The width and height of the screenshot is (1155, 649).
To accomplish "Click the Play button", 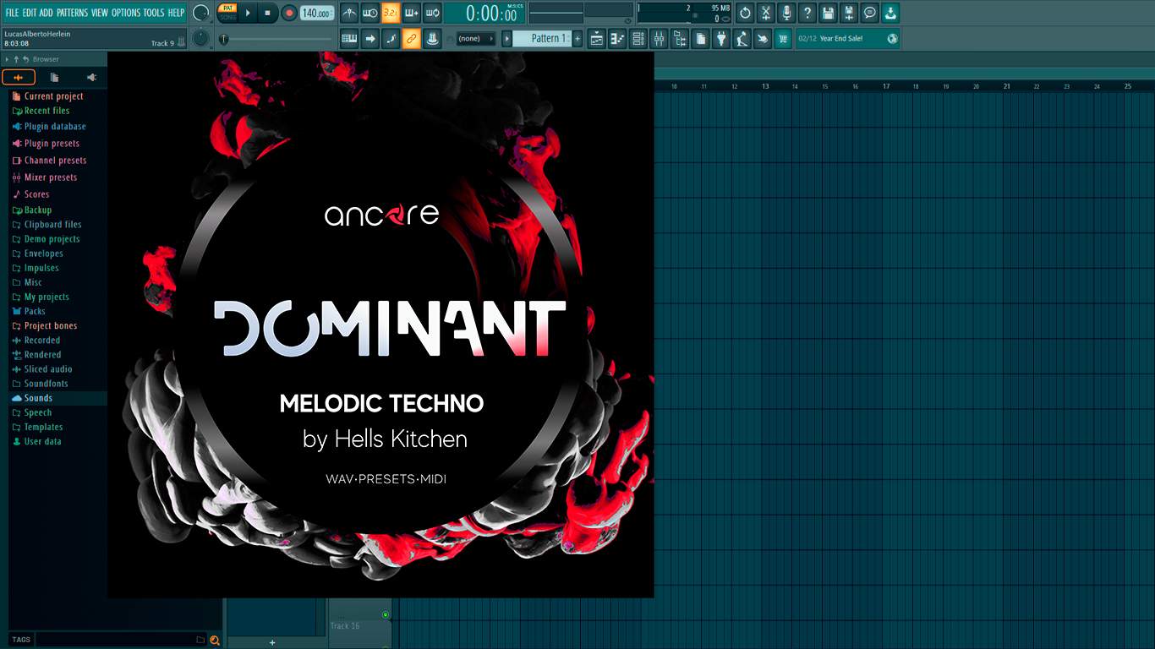I will pyautogui.click(x=248, y=13).
